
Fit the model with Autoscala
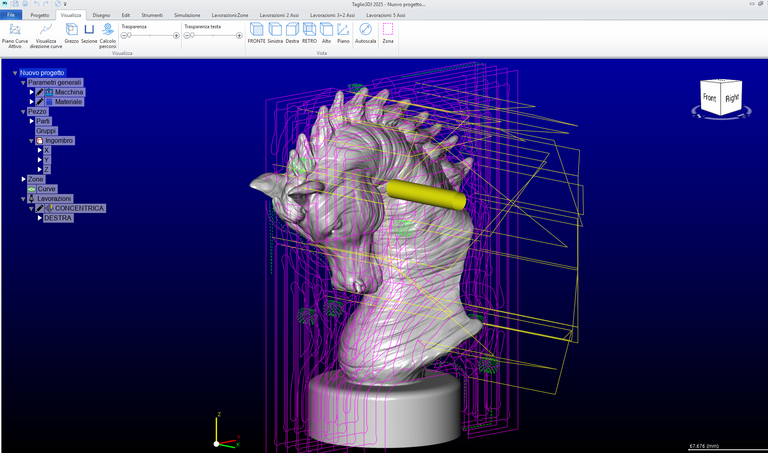365,30
